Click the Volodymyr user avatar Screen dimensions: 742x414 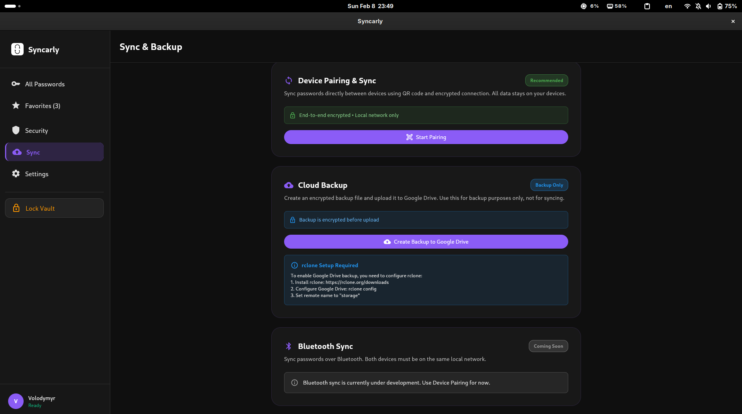[x=15, y=401]
